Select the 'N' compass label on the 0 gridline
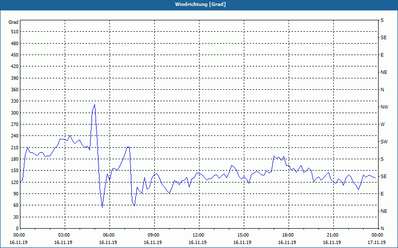 [382, 229]
